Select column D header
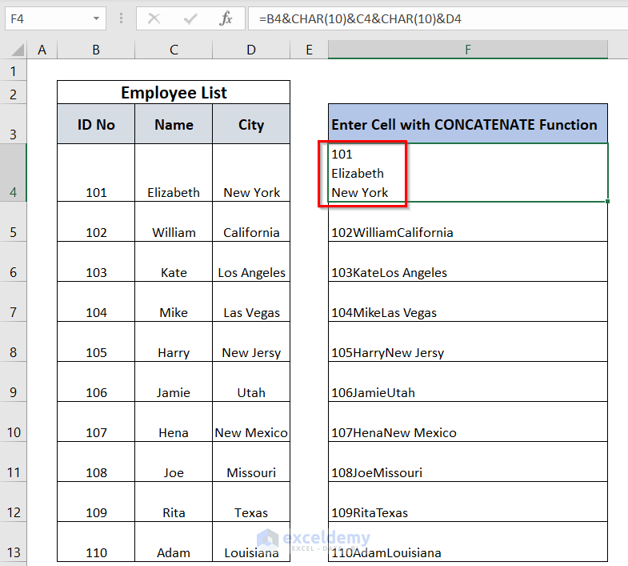628x566 pixels. pyautogui.click(x=251, y=50)
